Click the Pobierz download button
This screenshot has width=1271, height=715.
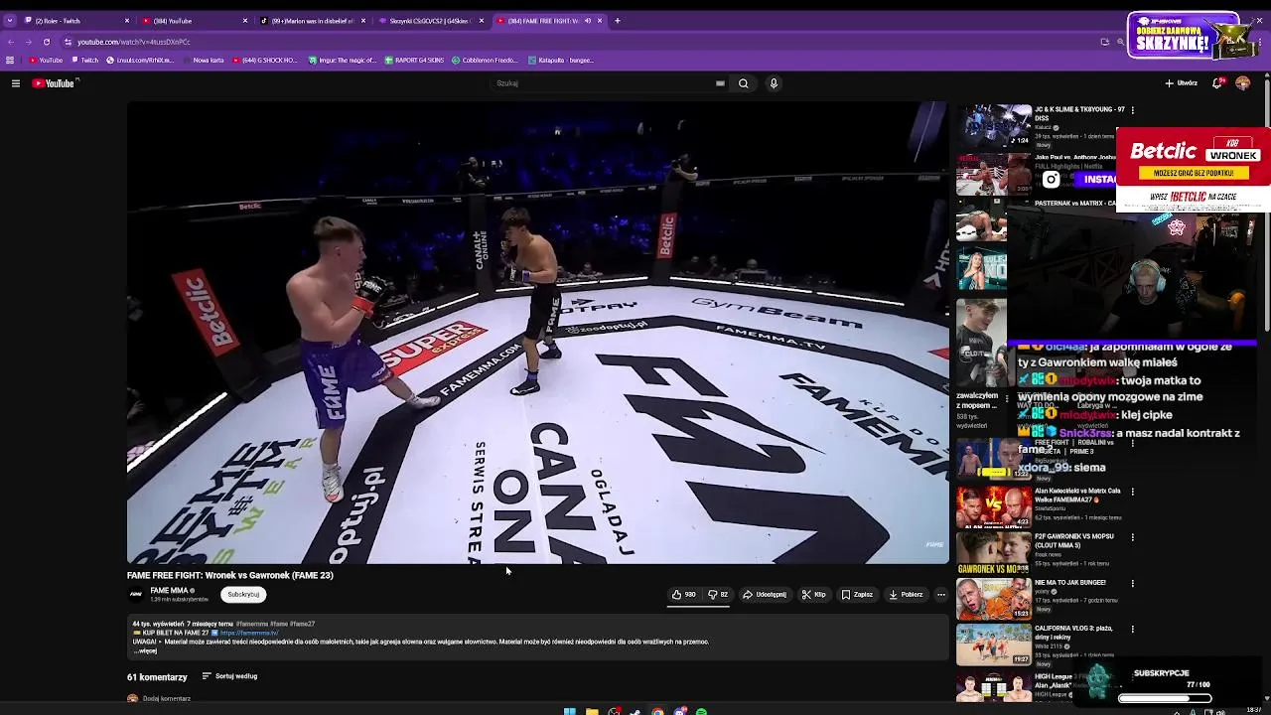906,595
